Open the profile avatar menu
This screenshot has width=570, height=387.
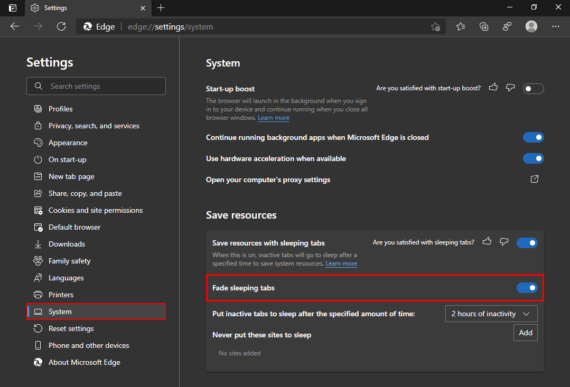tap(531, 26)
